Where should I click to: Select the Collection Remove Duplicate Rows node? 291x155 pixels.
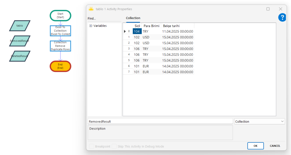(x=60, y=46)
